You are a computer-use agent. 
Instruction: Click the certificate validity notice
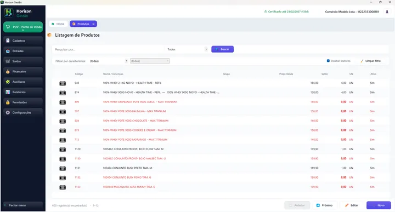[x=286, y=12]
